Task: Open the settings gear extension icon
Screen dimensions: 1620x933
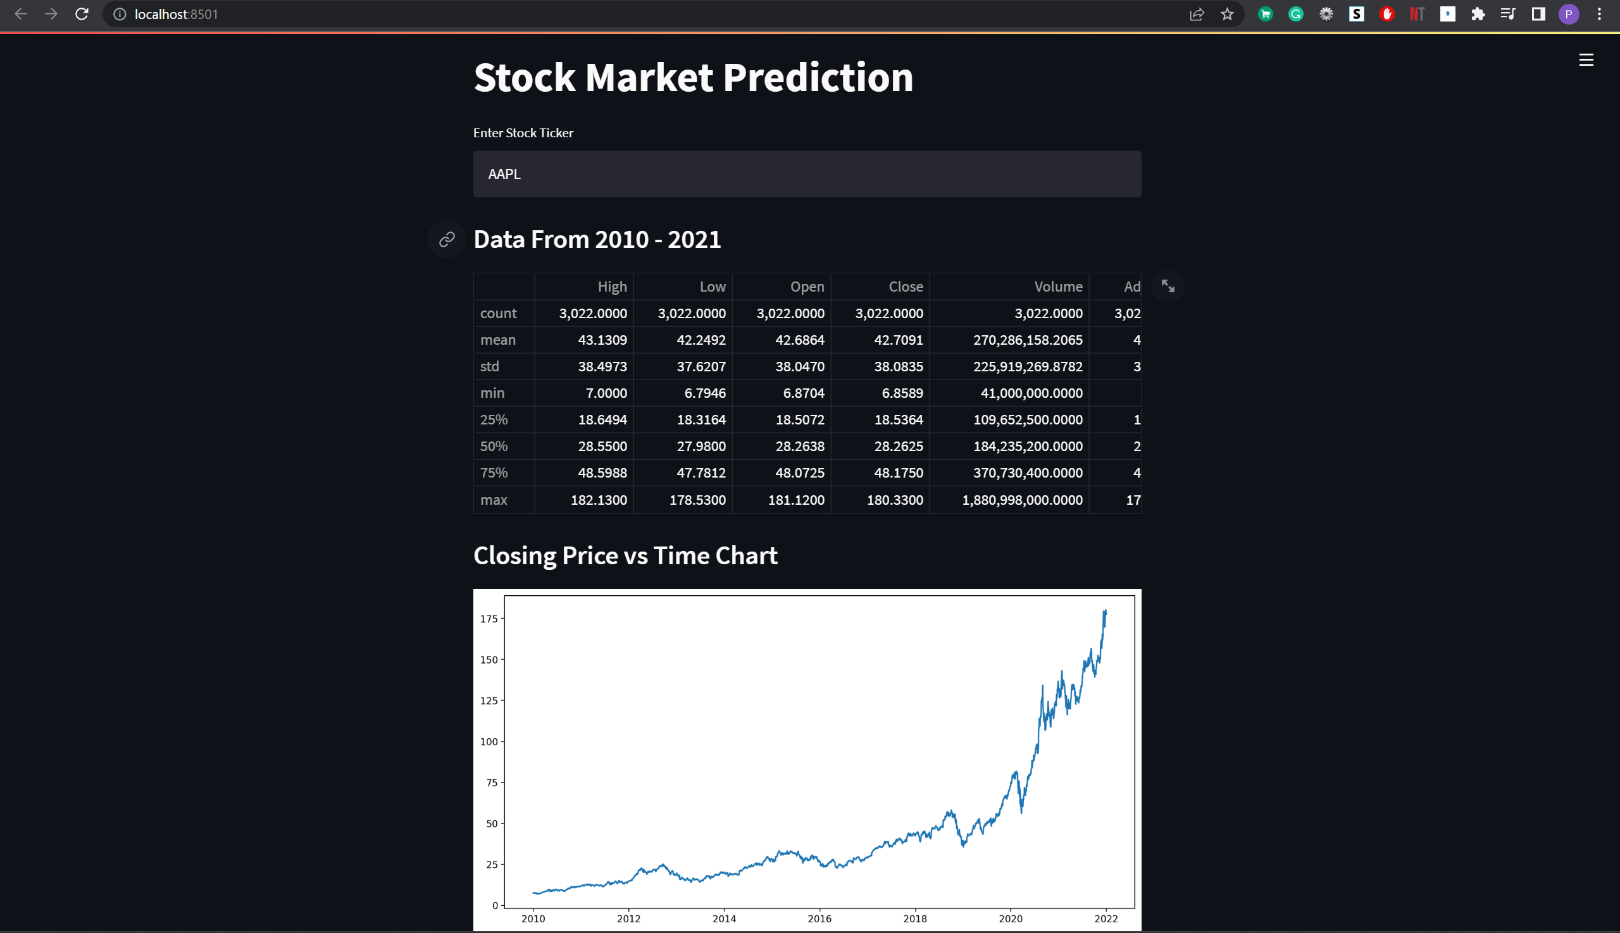Action: [x=1326, y=13]
